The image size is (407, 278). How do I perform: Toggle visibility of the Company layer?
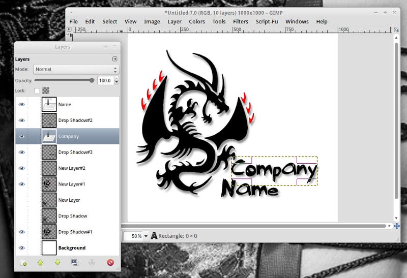(x=21, y=136)
